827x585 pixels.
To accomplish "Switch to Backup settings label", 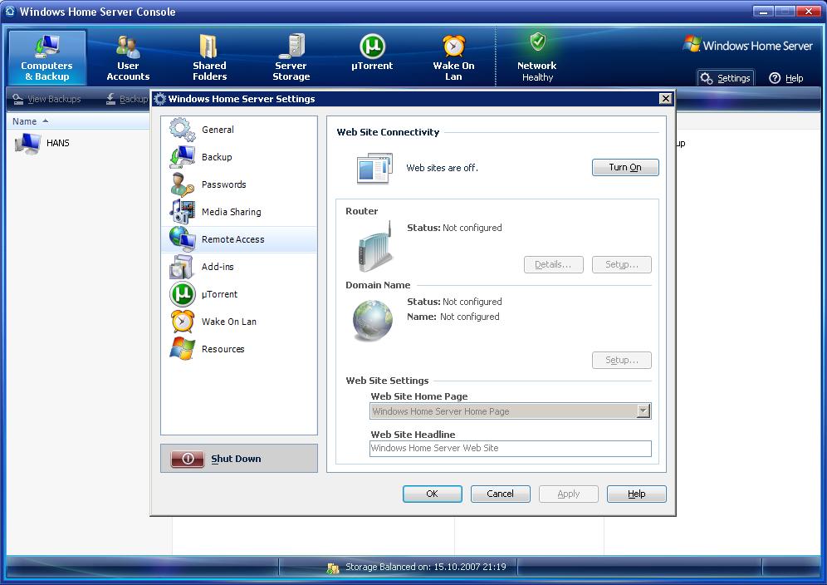I will point(217,157).
